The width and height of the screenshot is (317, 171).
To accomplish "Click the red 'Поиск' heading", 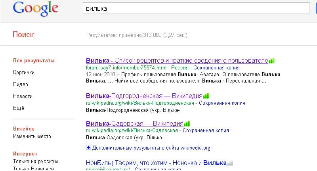I will pos(23,35).
